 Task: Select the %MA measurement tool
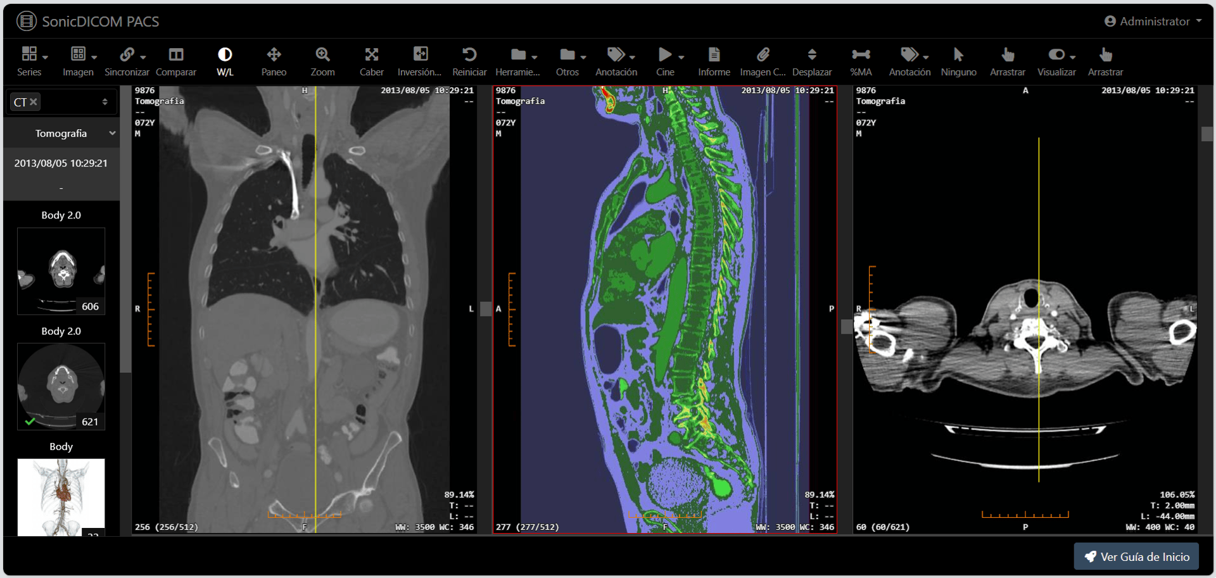(x=861, y=61)
